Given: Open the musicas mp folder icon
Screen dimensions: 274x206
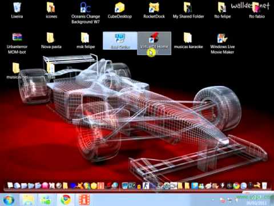Looking at the screenshot, I should 16,70.
